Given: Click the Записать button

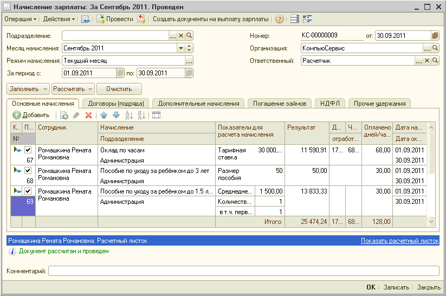Looking at the screenshot, I should click(396, 287).
